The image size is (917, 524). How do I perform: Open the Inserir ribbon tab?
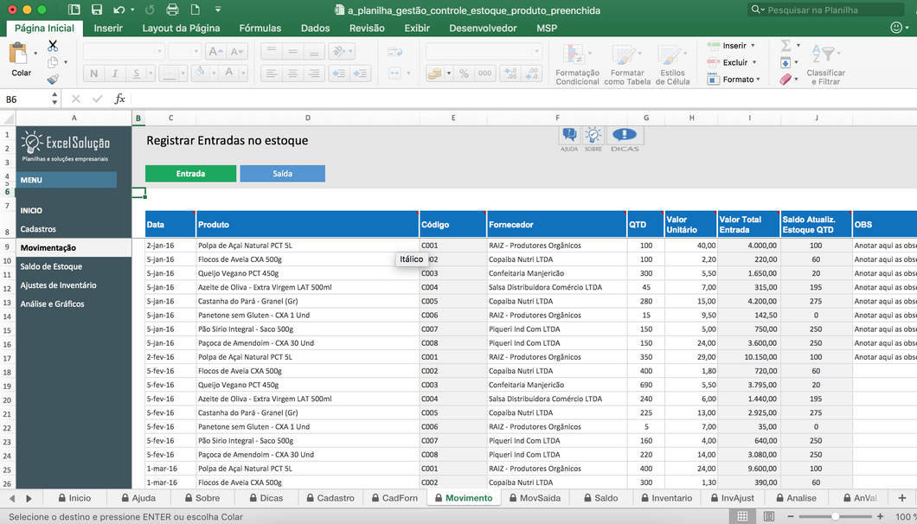click(108, 28)
